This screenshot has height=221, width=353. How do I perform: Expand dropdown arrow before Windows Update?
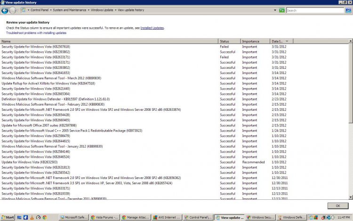pos(88,10)
